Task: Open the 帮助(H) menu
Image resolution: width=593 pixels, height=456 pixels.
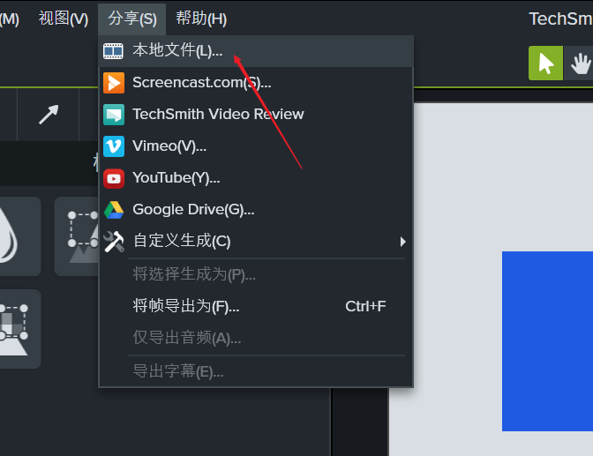Action: [x=201, y=19]
